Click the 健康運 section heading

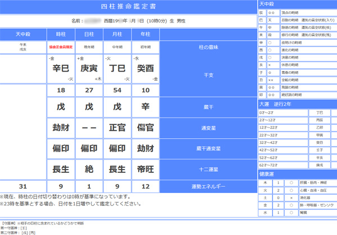[x=298, y=174]
